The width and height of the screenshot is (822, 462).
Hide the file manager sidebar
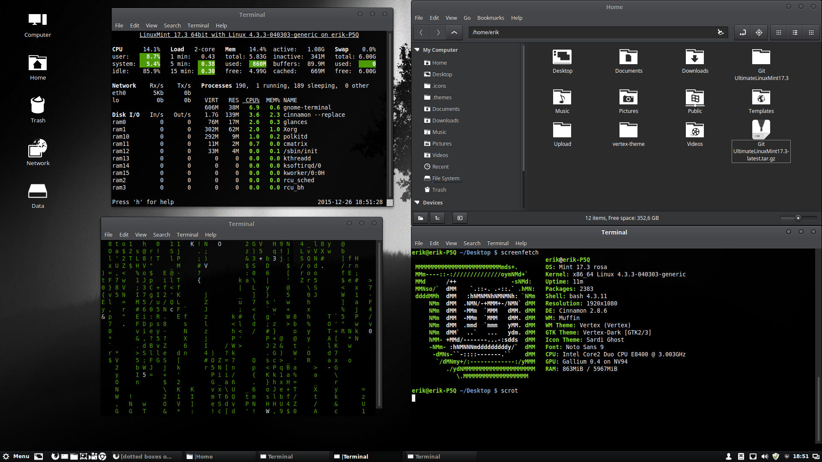click(x=460, y=218)
